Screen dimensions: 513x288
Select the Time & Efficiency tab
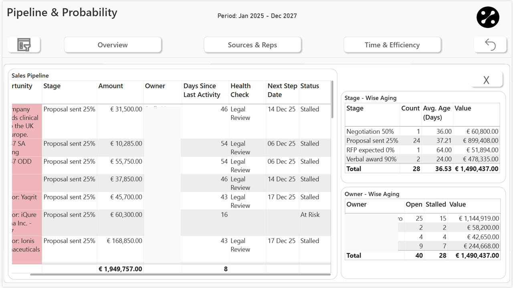click(x=392, y=45)
